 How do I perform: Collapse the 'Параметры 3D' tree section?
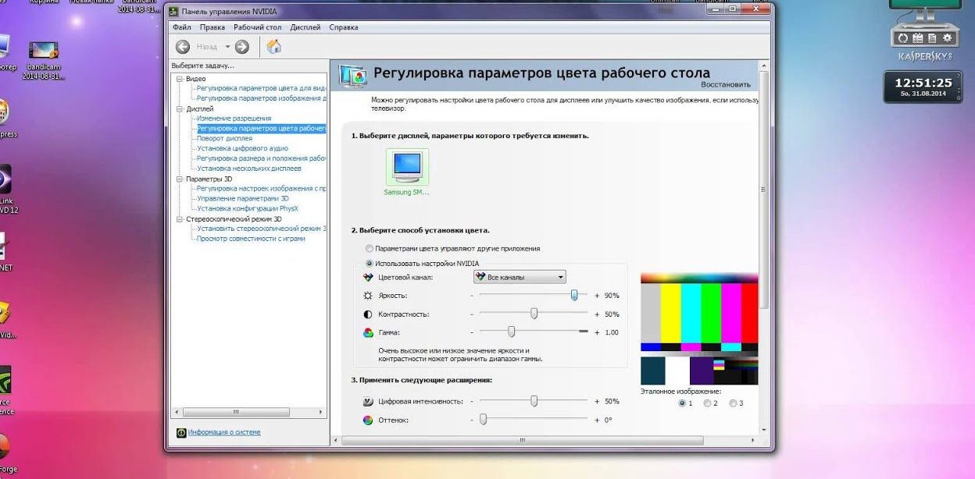click(181, 178)
